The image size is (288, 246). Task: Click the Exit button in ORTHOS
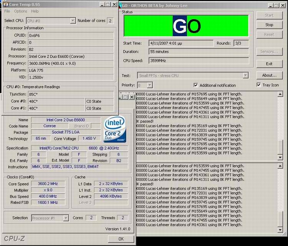coord(269,64)
